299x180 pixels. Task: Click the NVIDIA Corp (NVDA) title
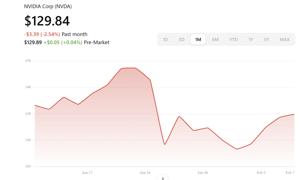pos(48,6)
